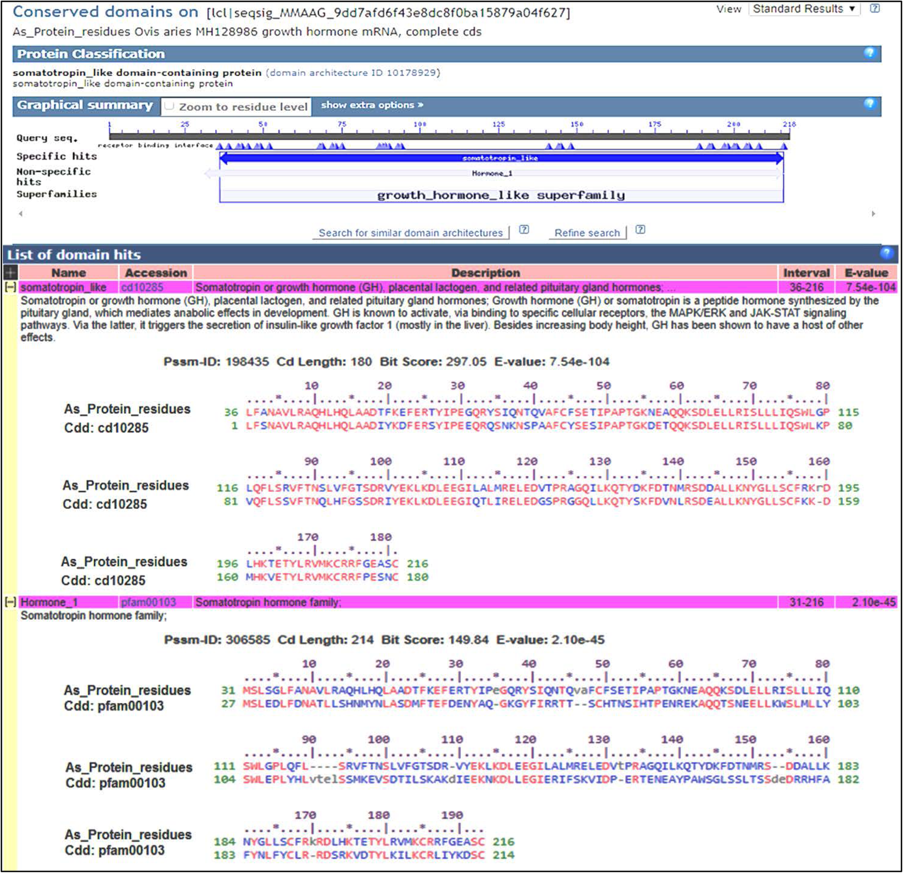Open cd10285 accession link
The height and width of the screenshot is (873, 903).
(142, 287)
